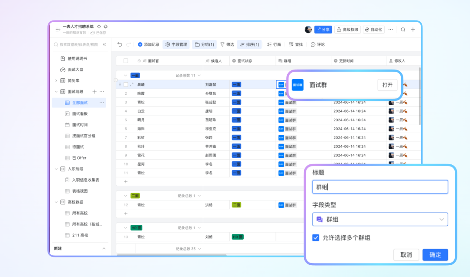Tick the select-all checkbox in table header
The width and height of the screenshot is (470, 277).
[126, 61]
